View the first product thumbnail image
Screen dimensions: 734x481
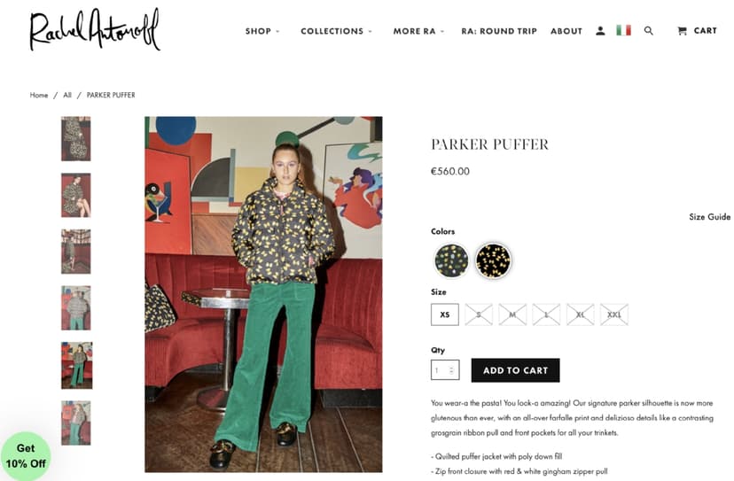point(76,139)
